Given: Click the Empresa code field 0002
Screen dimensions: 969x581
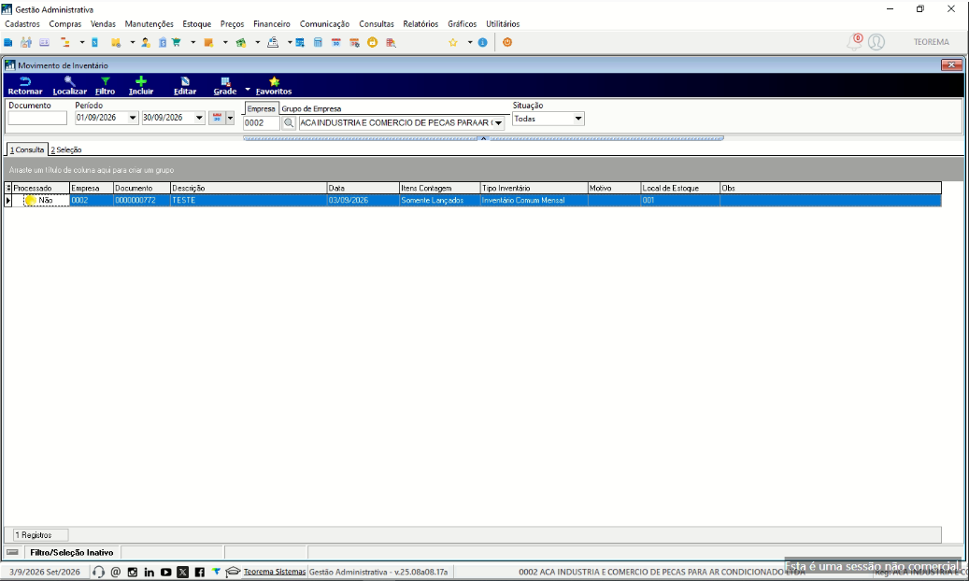Looking at the screenshot, I should [x=262, y=123].
